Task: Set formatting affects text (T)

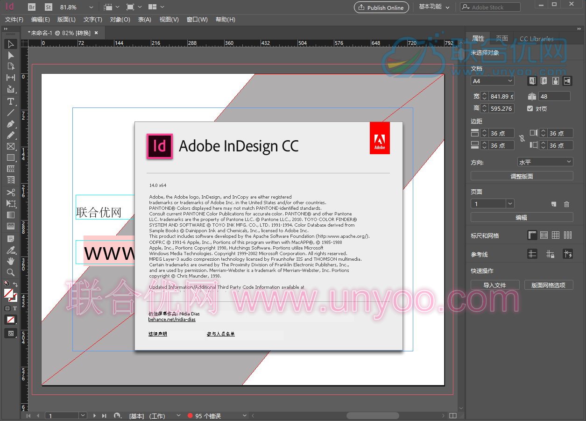Action: pyautogui.click(x=15, y=308)
